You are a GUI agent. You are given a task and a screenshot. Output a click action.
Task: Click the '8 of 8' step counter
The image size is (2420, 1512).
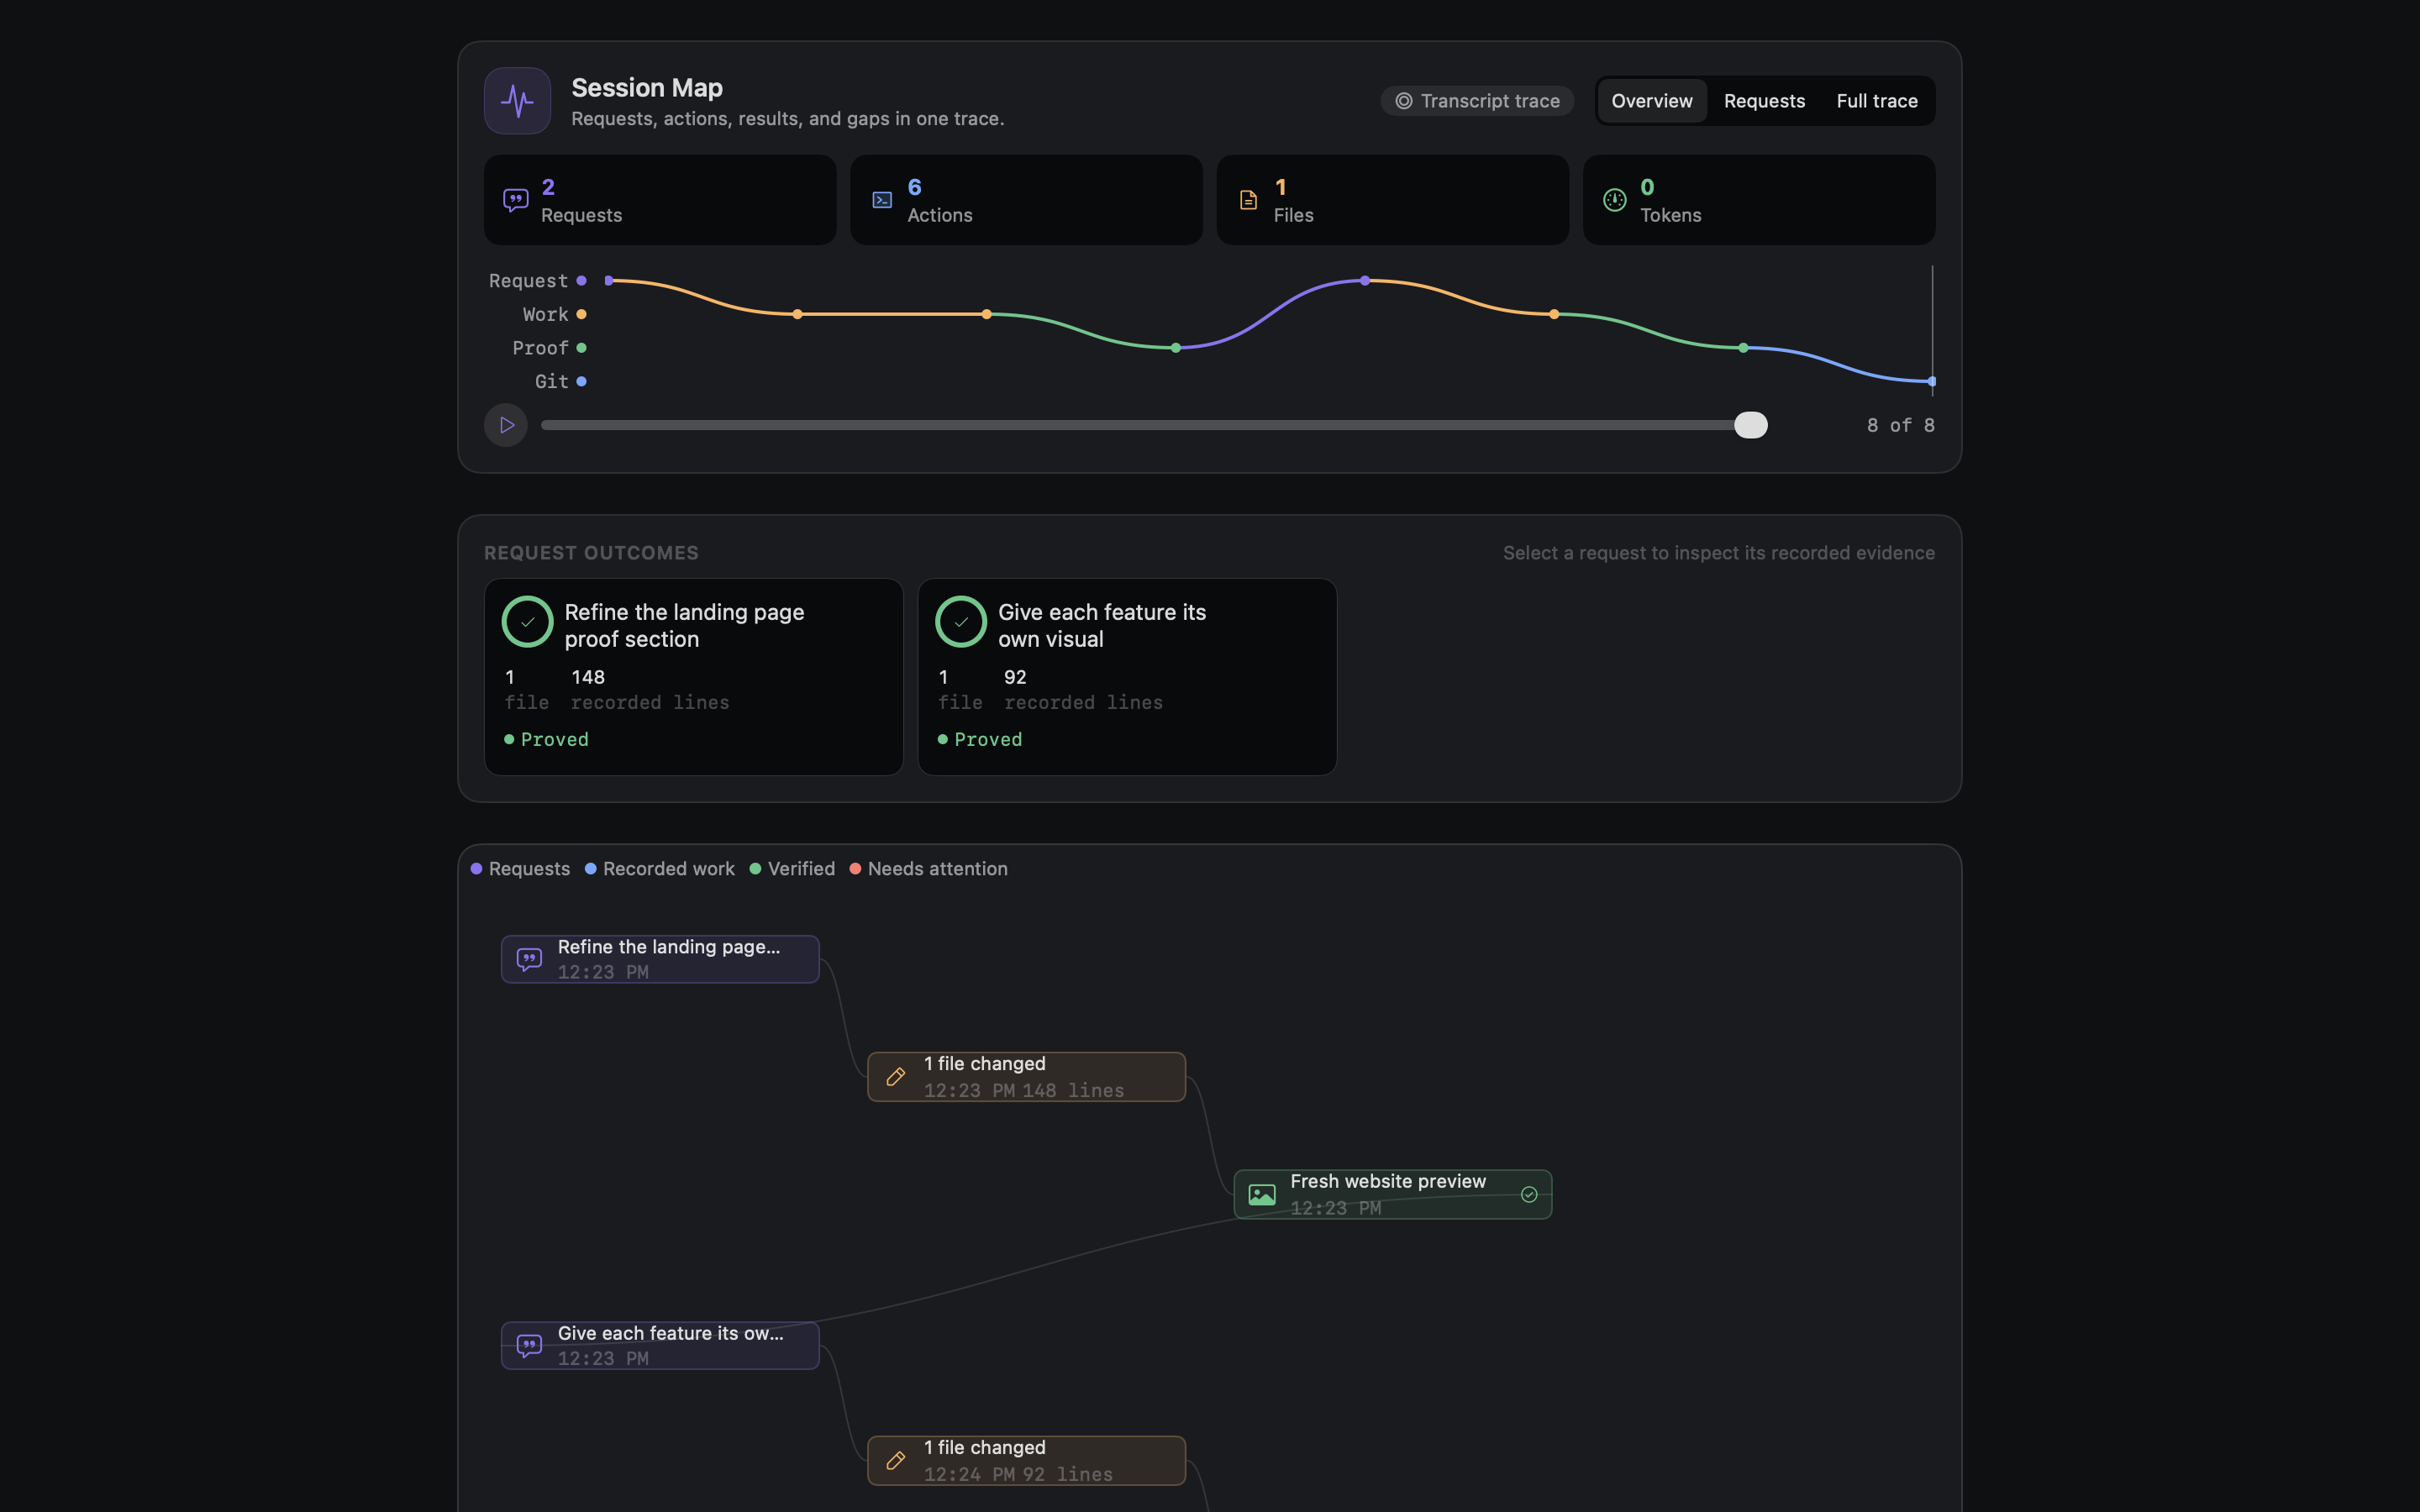[1901, 425]
